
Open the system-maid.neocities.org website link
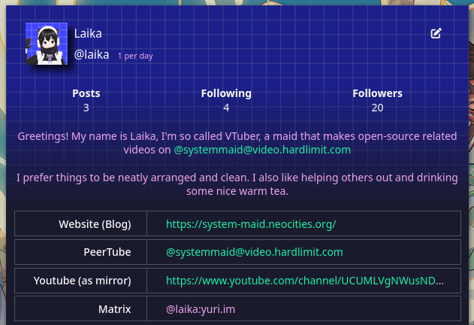click(250, 224)
